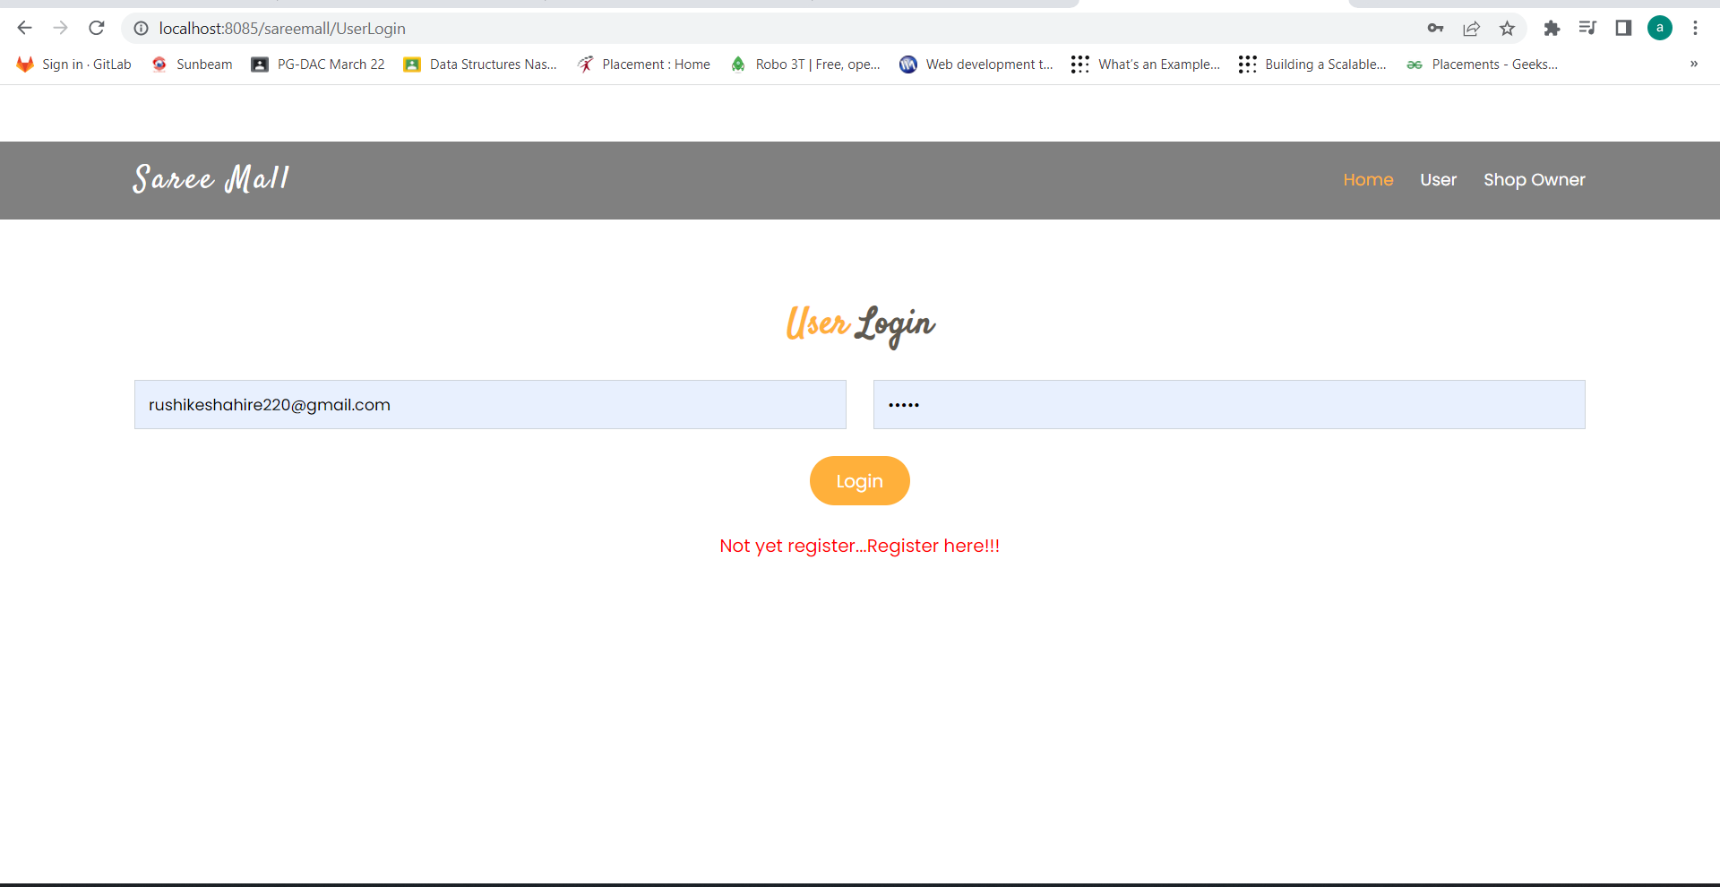Toggle the side panel icon
The width and height of the screenshot is (1720, 887).
(1623, 29)
